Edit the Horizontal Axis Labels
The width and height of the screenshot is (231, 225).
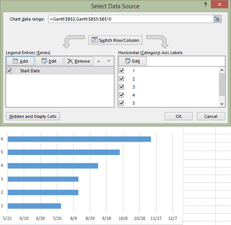(x=132, y=61)
